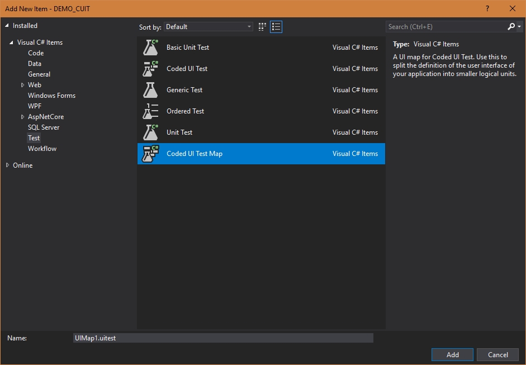Expand the Online templates node
Screen dimensions: 526x365
(8, 165)
